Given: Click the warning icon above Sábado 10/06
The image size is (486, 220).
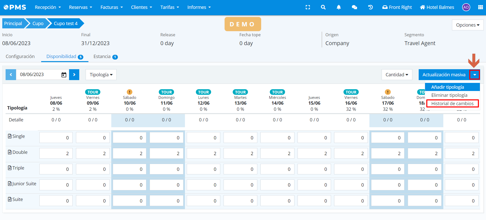Looking at the screenshot, I should click(130, 92).
